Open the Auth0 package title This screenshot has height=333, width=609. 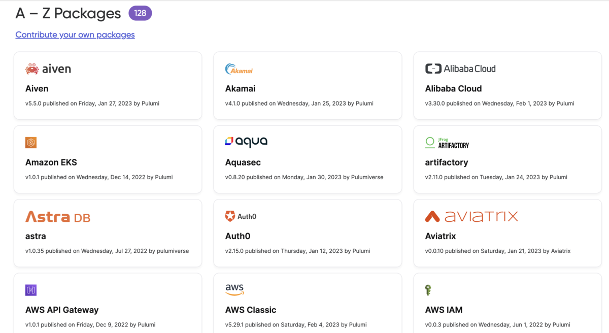tap(238, 236)
